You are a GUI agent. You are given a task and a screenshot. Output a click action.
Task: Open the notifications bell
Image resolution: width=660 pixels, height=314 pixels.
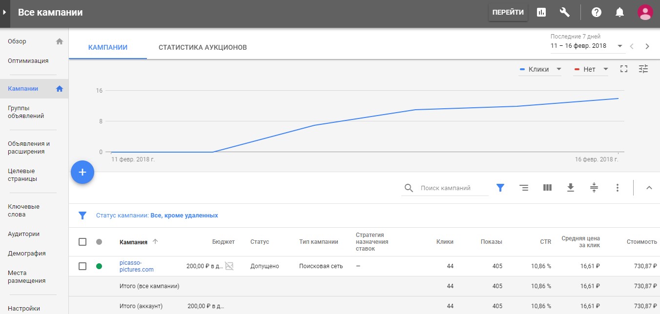[x=619, y=12]
